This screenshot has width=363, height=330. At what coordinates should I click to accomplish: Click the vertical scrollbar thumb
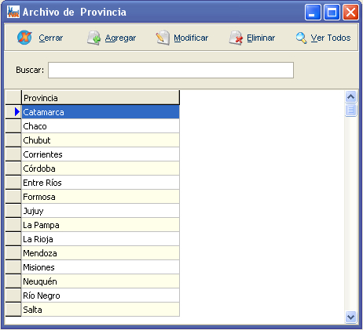(x=350, y=110)
